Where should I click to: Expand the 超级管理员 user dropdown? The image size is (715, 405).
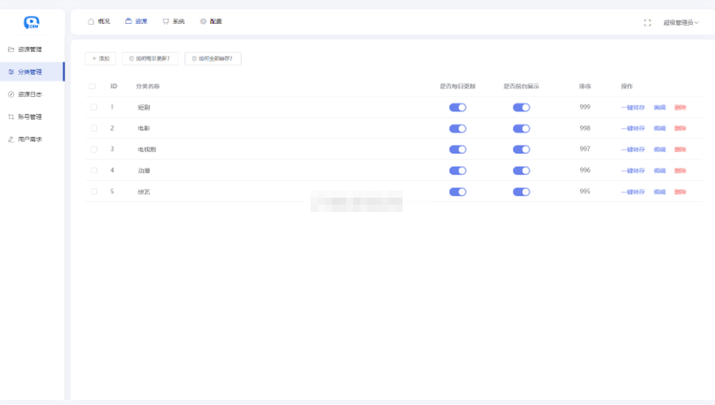pyautogui.click(x=681, y=23)
